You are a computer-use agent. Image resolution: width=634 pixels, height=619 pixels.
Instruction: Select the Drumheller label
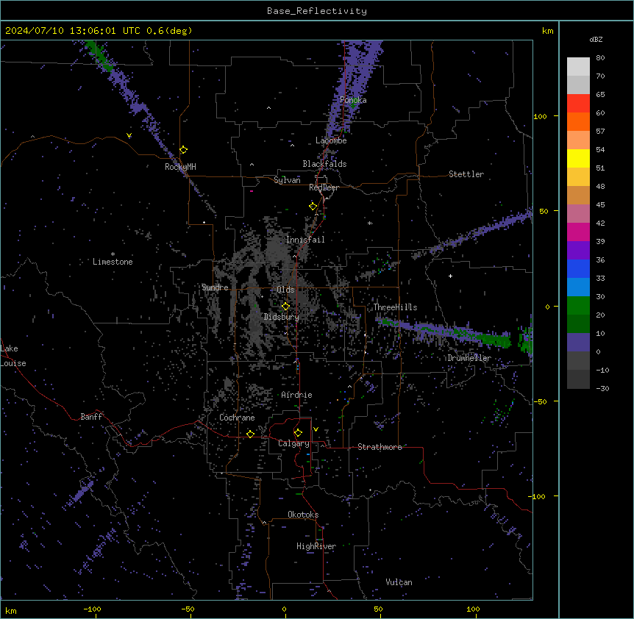click(x=469, y=358)
